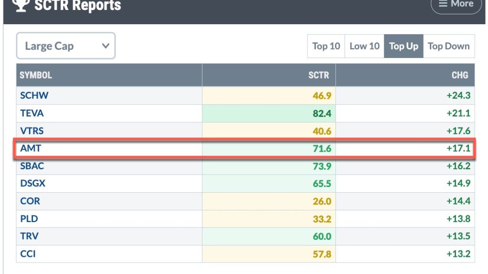The image size is (488, 274).
Task: Open the highlighted AMT symbol link
Action: [30, 148]
